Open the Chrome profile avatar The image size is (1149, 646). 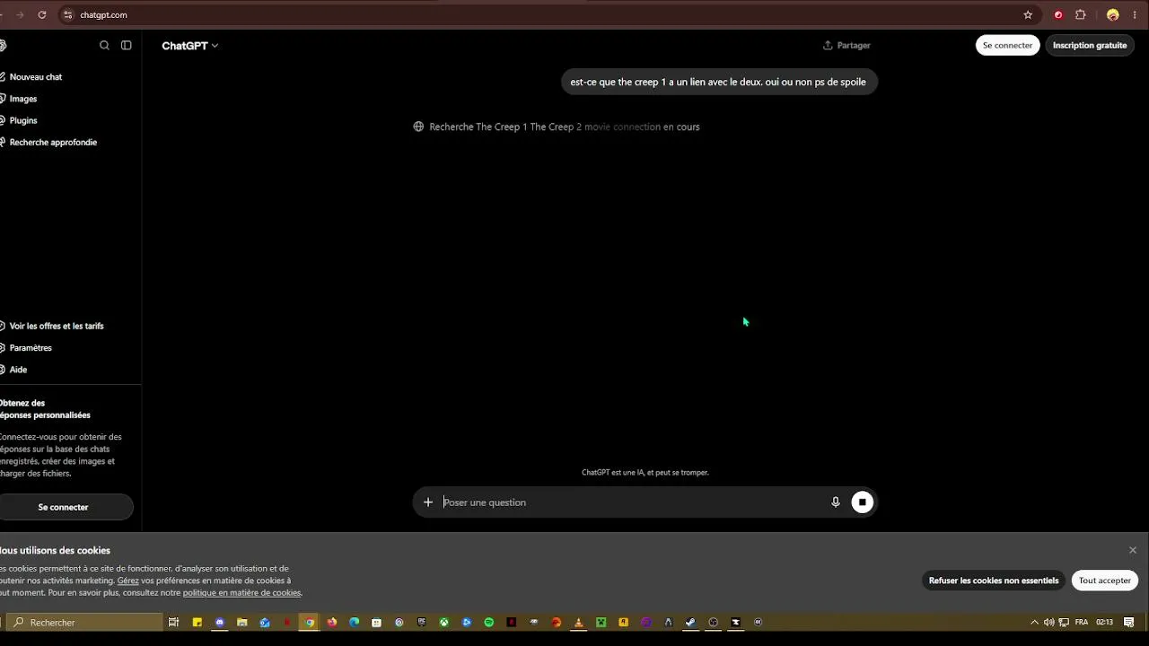[x=1113, y=14]
